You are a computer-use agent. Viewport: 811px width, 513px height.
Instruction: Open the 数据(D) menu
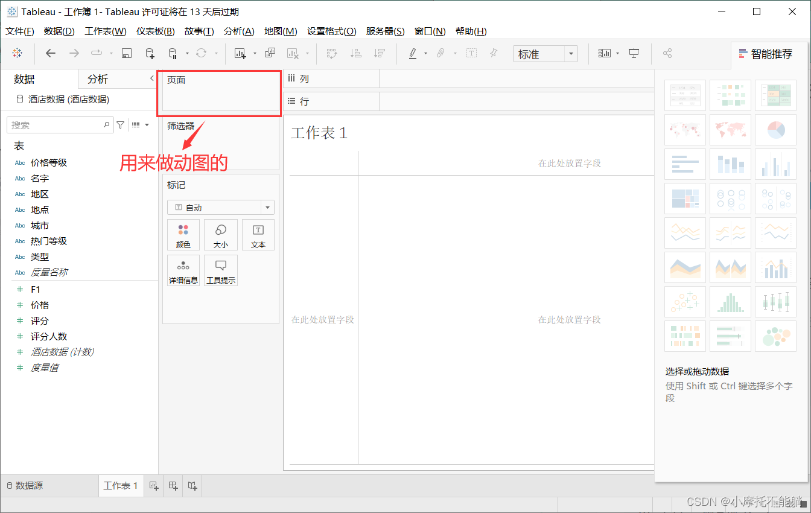coord(60,31)
